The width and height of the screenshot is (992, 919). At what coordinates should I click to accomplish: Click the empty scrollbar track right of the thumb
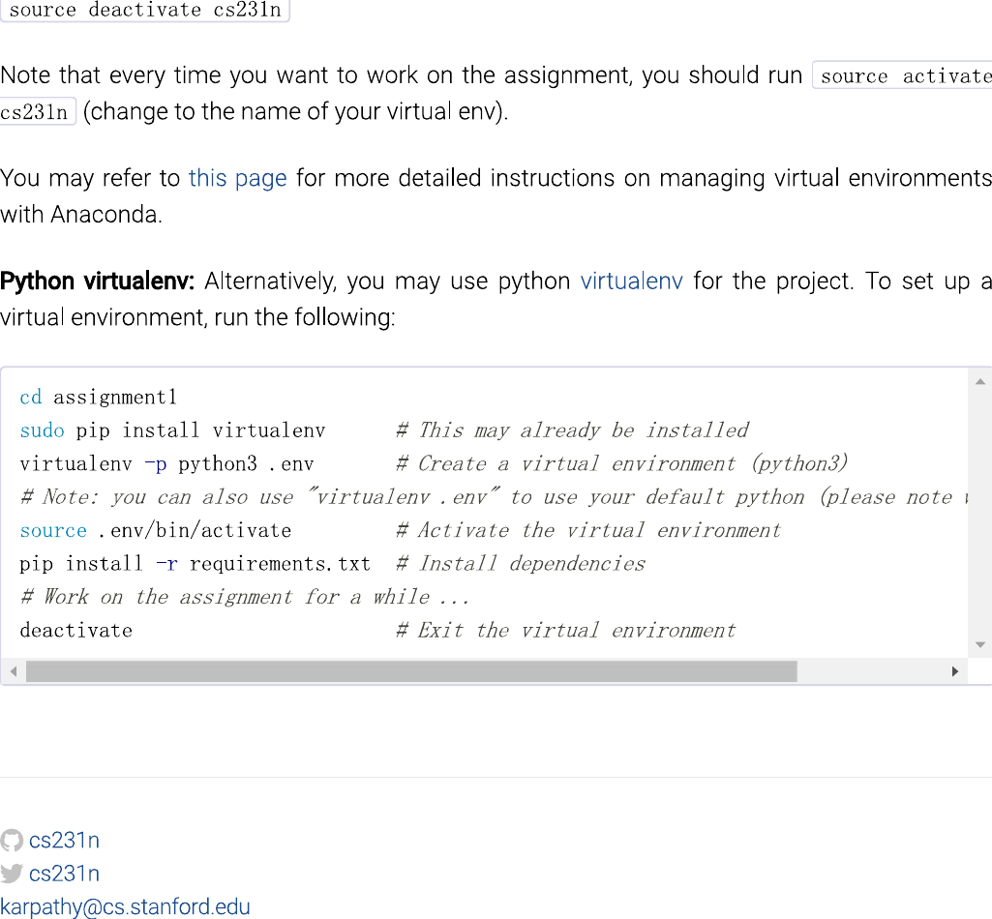pos(871,671)
